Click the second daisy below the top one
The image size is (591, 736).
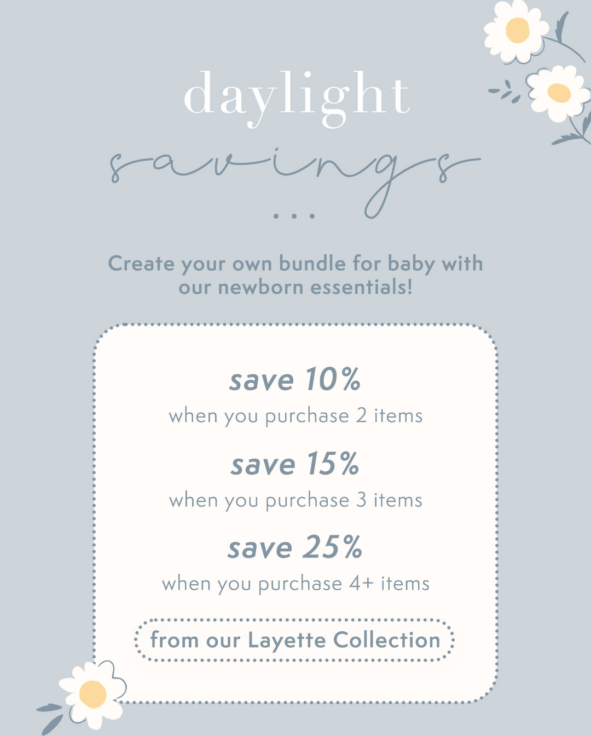558,93
